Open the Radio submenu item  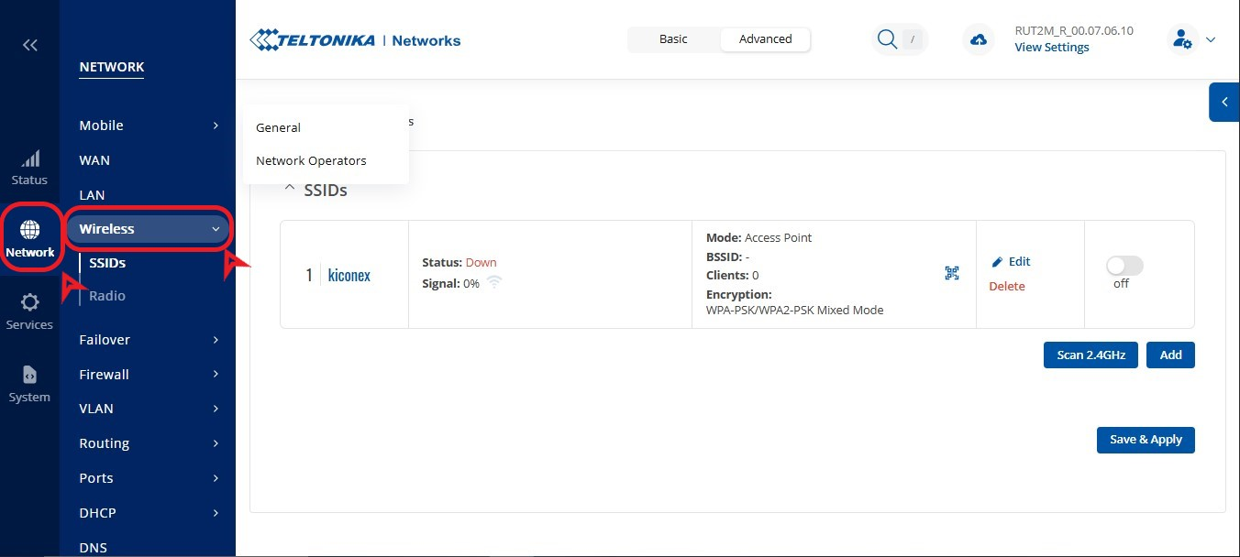pyautogui.click(x=107, y=296)
